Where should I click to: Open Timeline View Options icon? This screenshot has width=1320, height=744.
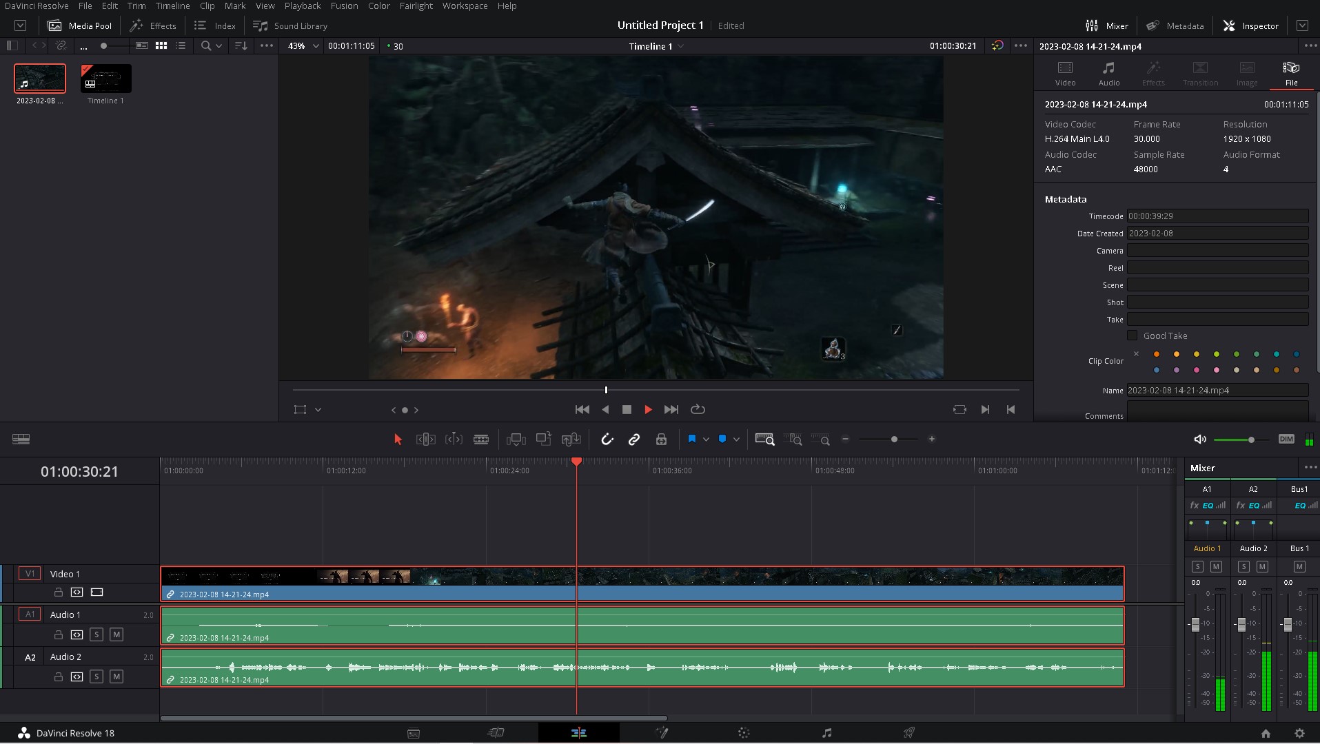[21, 440]
